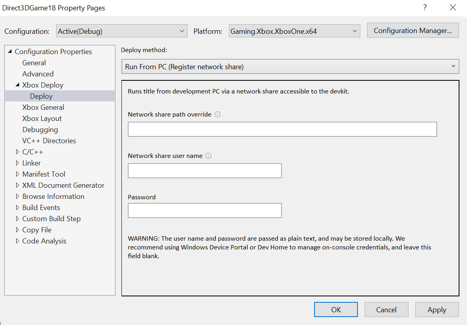Open the Platform dropdown
The height and width of the screenshot is (325, 467).
tap(294, 31)
